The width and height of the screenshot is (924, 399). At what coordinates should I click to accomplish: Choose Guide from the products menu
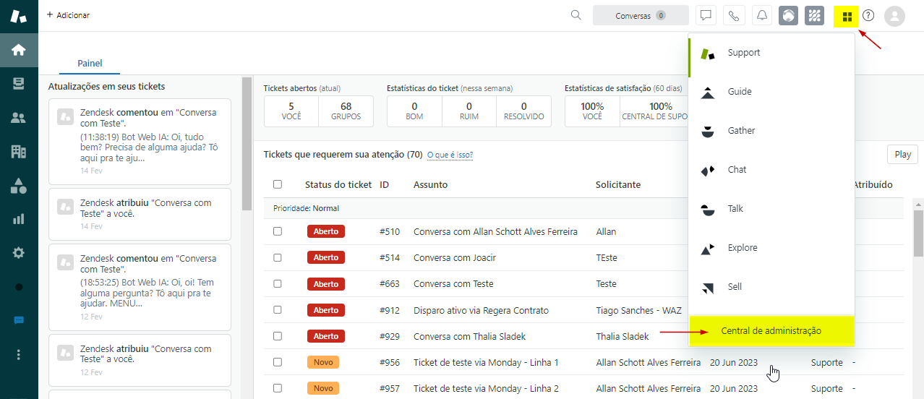click(x=740, y=92)
